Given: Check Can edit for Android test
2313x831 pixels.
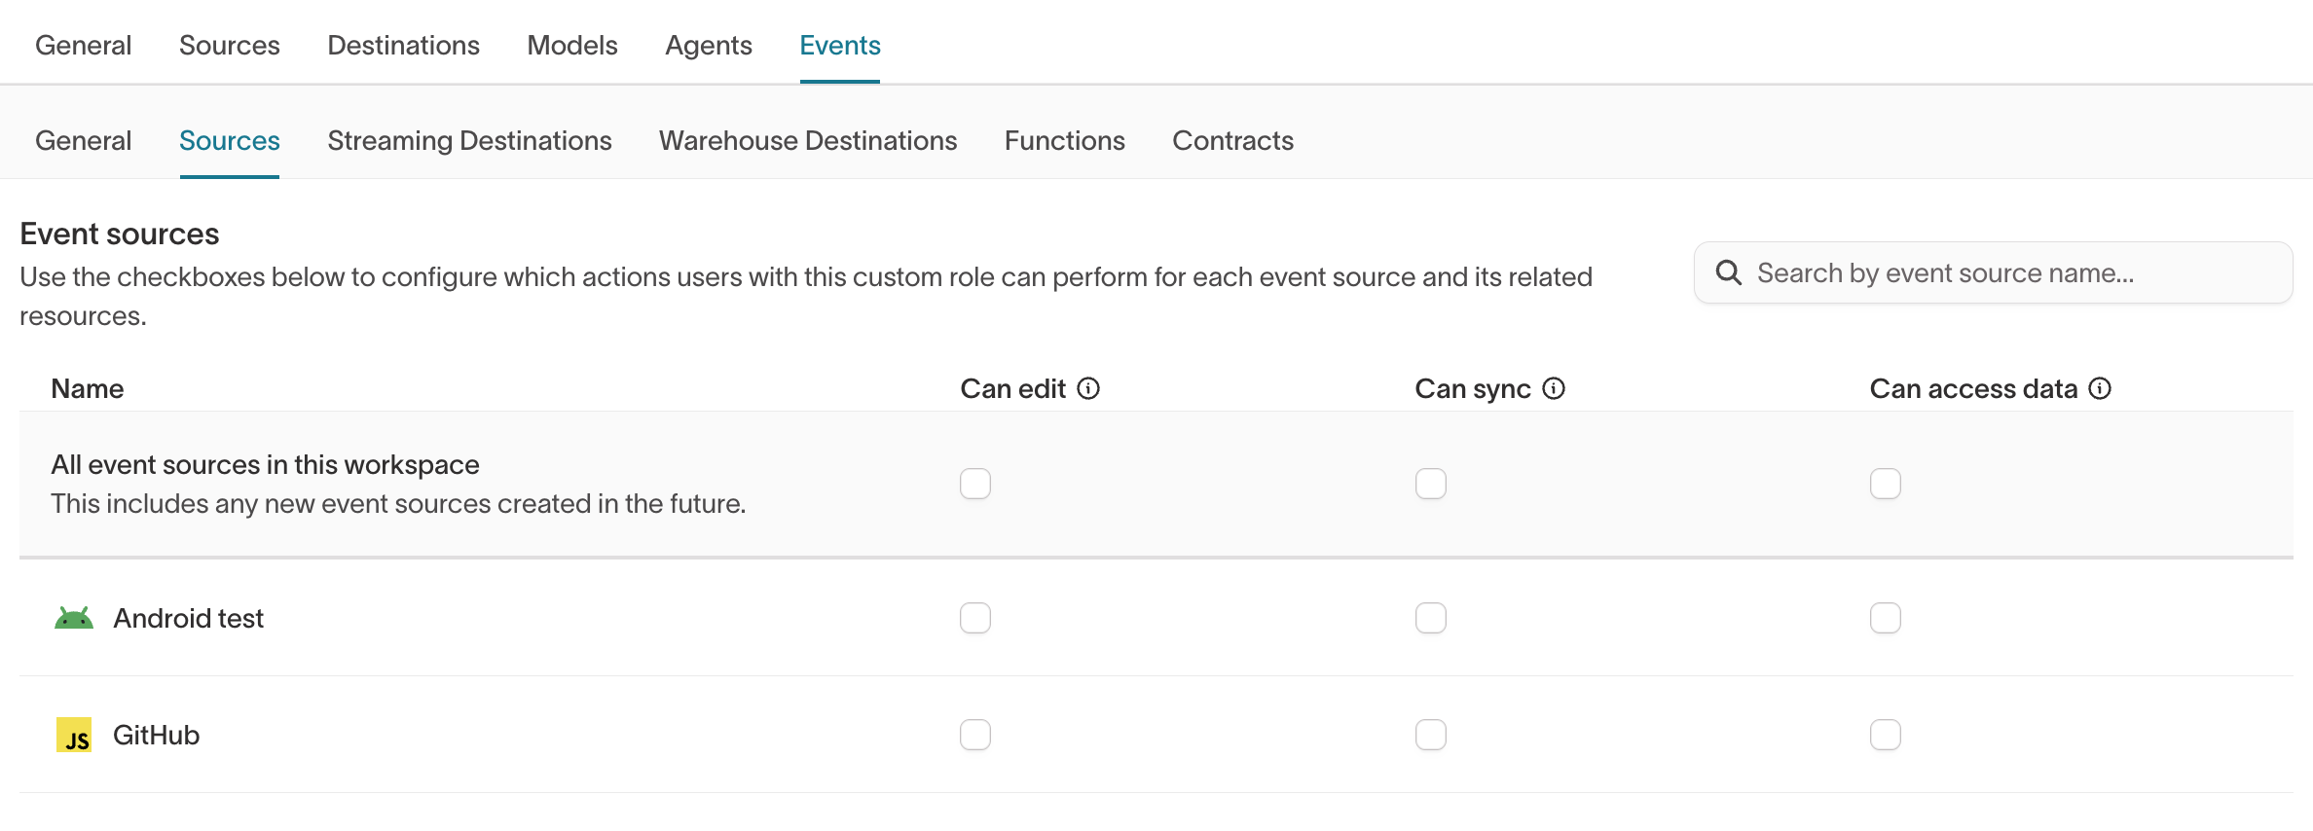Looking at the screenshot, I should click(975, 618).
